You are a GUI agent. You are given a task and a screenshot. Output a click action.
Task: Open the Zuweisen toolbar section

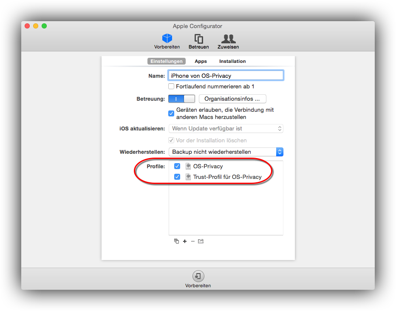point(228,41)
